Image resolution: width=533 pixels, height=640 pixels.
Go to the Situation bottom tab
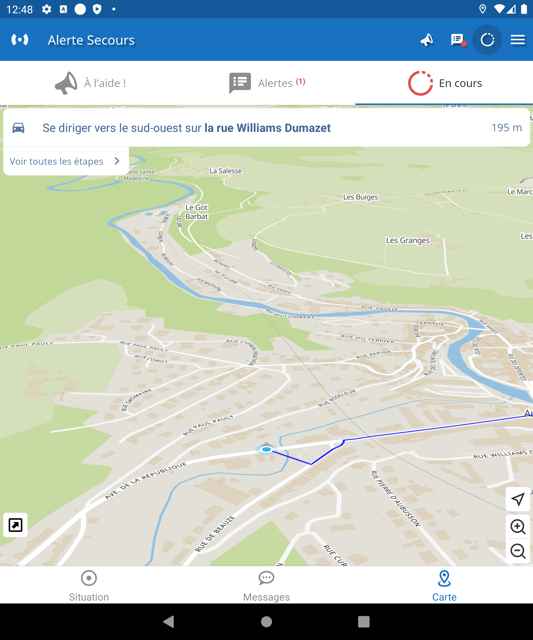pyautogui.click(x=89, y=586)
